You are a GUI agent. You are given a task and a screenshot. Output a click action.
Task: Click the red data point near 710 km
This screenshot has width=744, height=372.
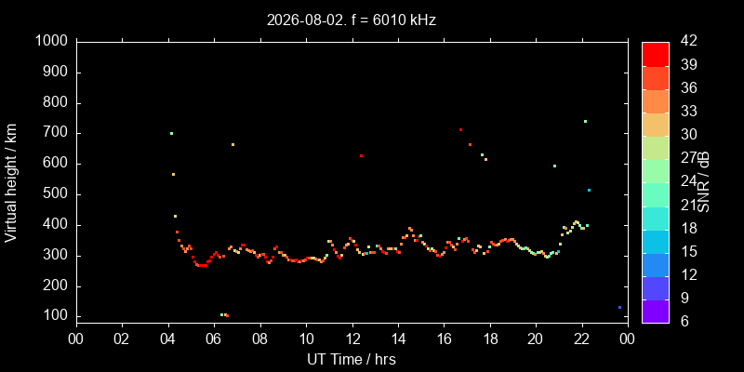coord(460,129)
